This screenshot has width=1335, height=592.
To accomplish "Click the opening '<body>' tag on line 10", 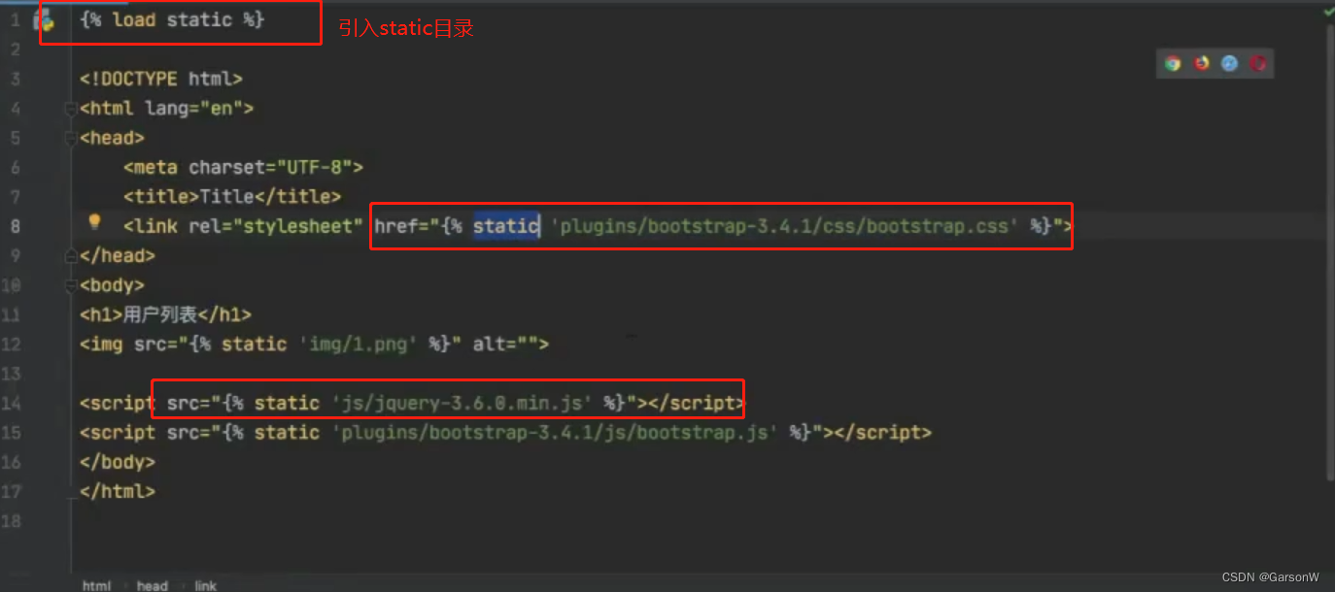I will 113,285.
